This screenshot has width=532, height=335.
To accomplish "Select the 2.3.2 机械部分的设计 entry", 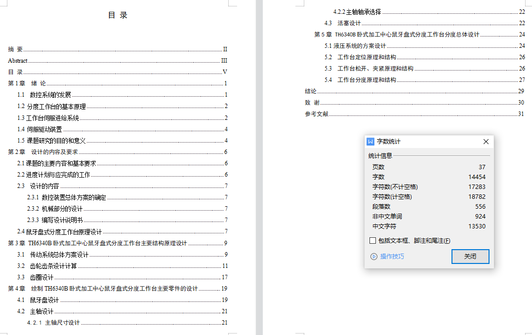I will pos(55,209).
